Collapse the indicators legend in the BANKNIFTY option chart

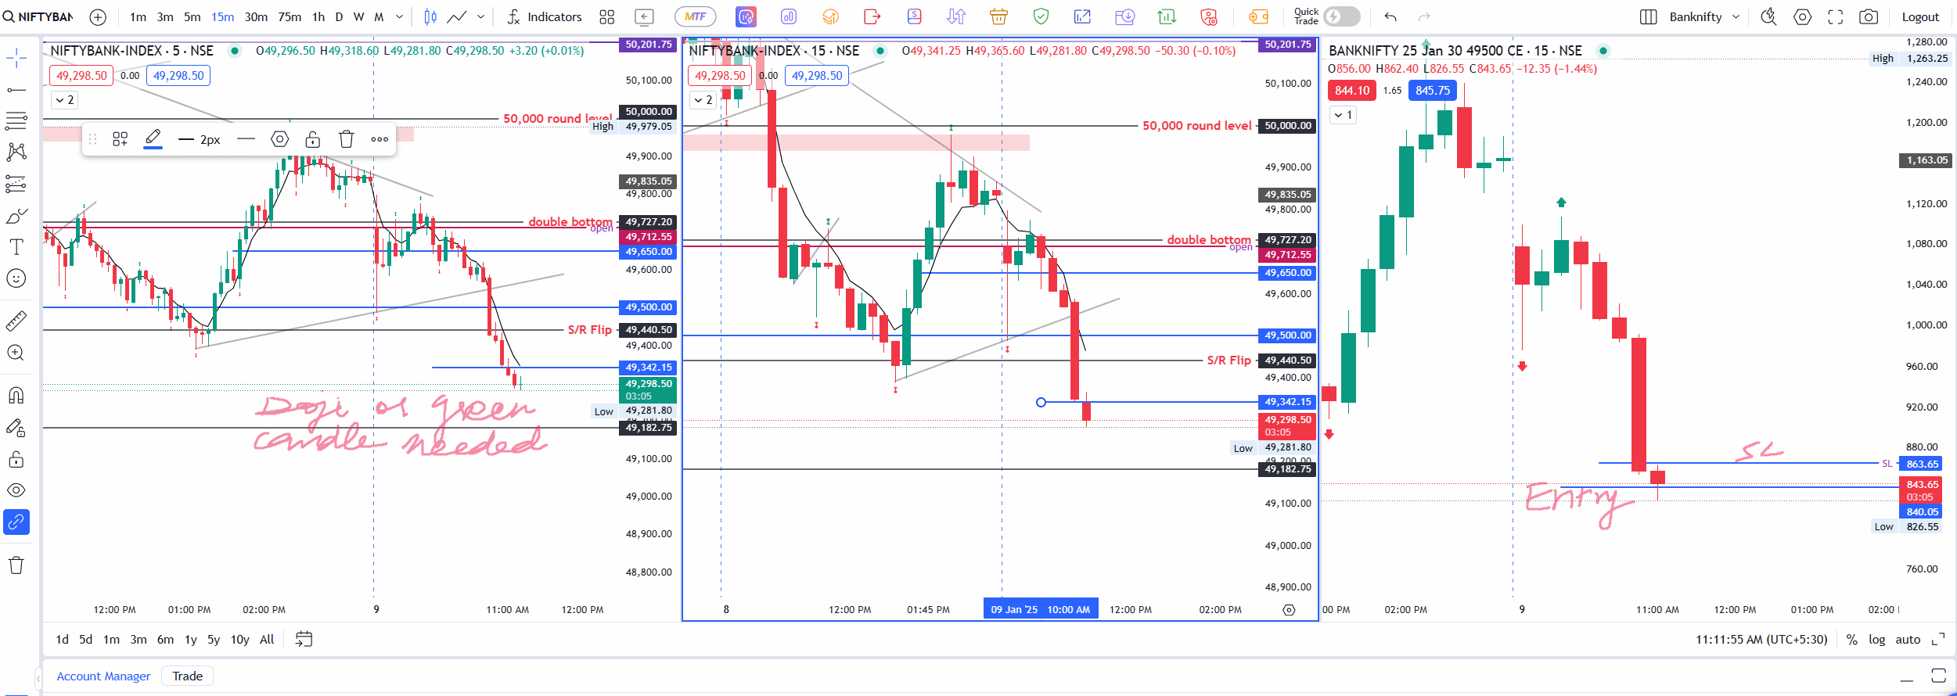[x=1344, y=115]
